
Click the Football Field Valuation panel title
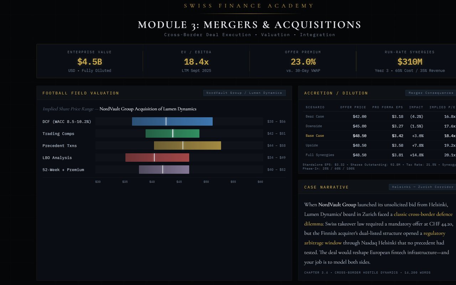81,93
